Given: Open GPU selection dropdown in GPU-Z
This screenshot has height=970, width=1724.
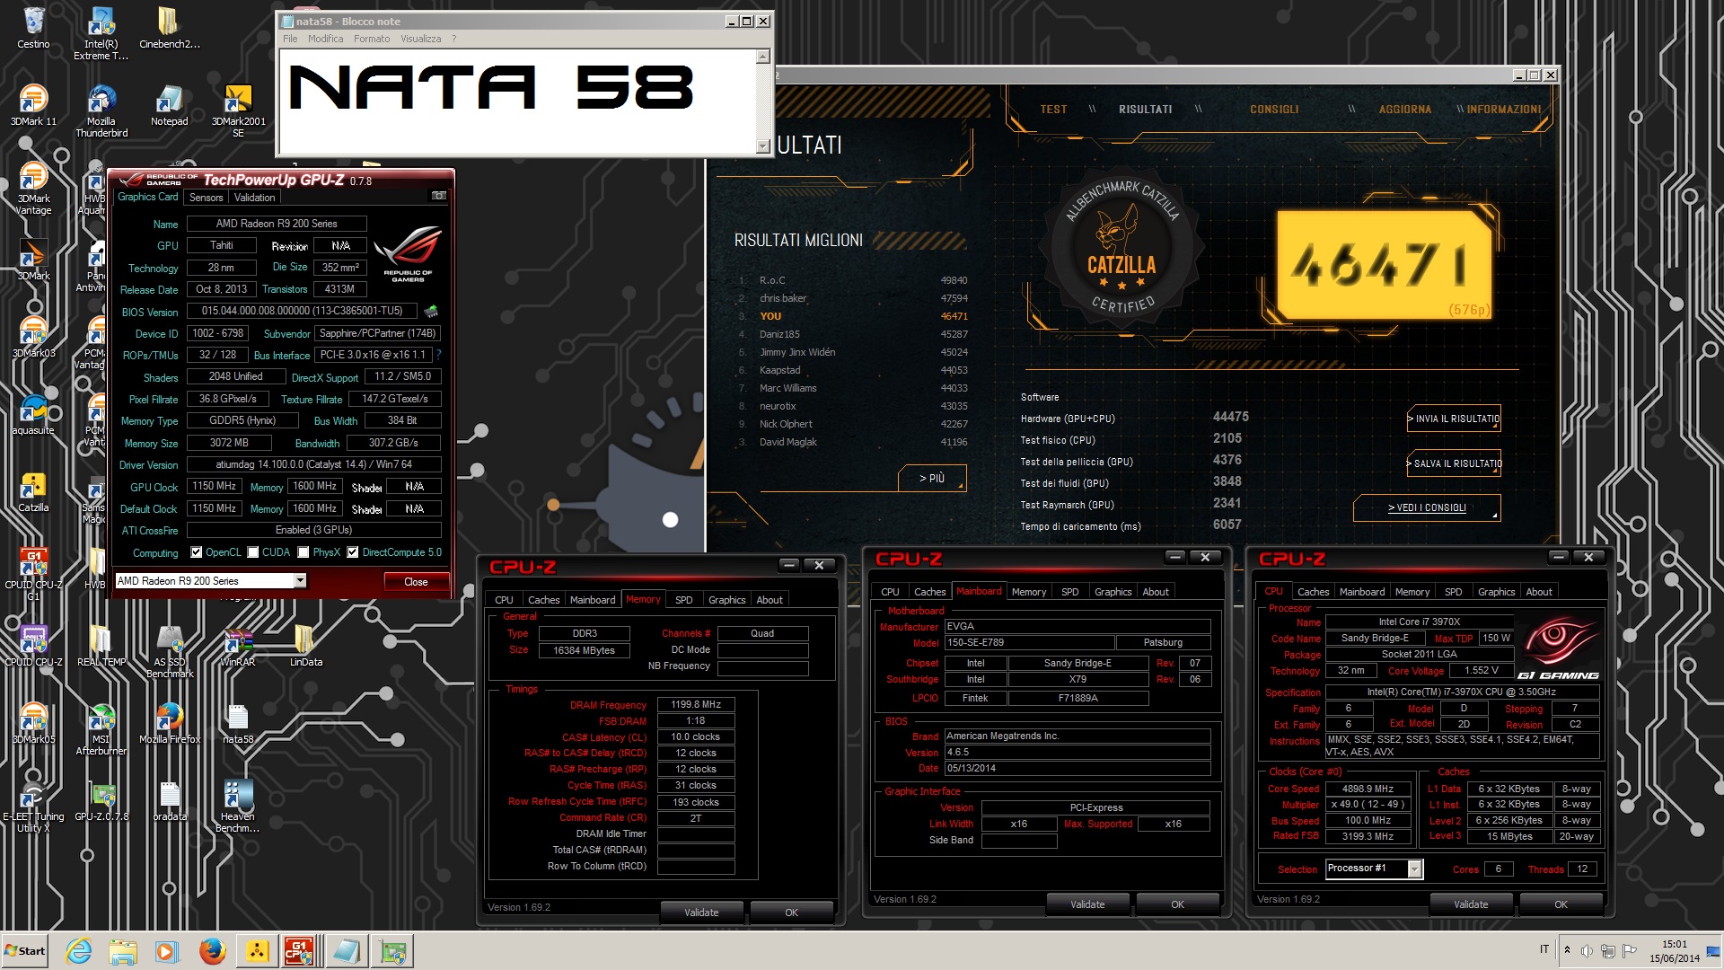Looking at the screenshot, I should click(300, 581).
